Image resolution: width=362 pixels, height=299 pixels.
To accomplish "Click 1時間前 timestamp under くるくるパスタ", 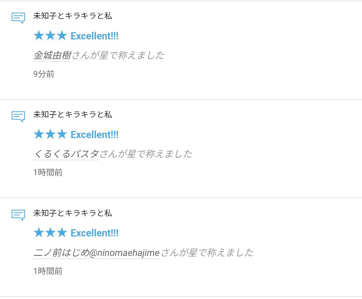I will 48,173.
